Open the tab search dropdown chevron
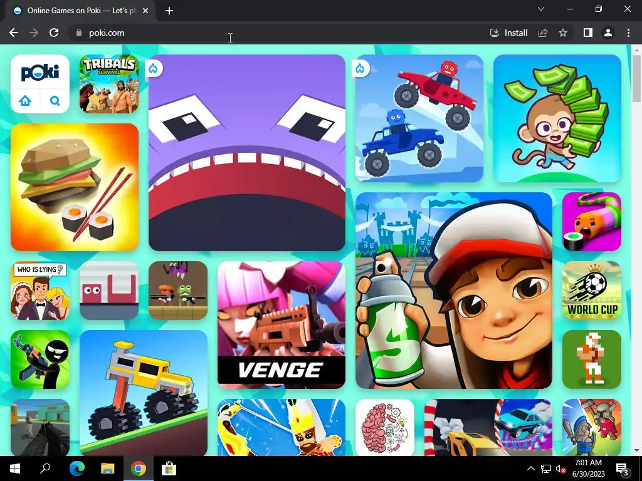This screenshot has width=642, height=481. 541,9
